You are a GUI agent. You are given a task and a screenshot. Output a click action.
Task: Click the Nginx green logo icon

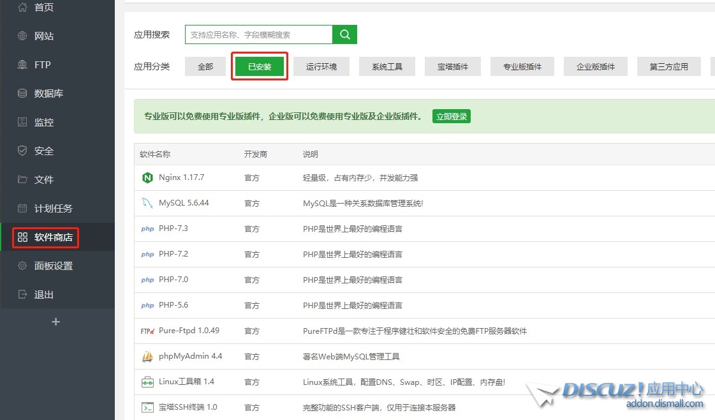[x=147, y=177]
